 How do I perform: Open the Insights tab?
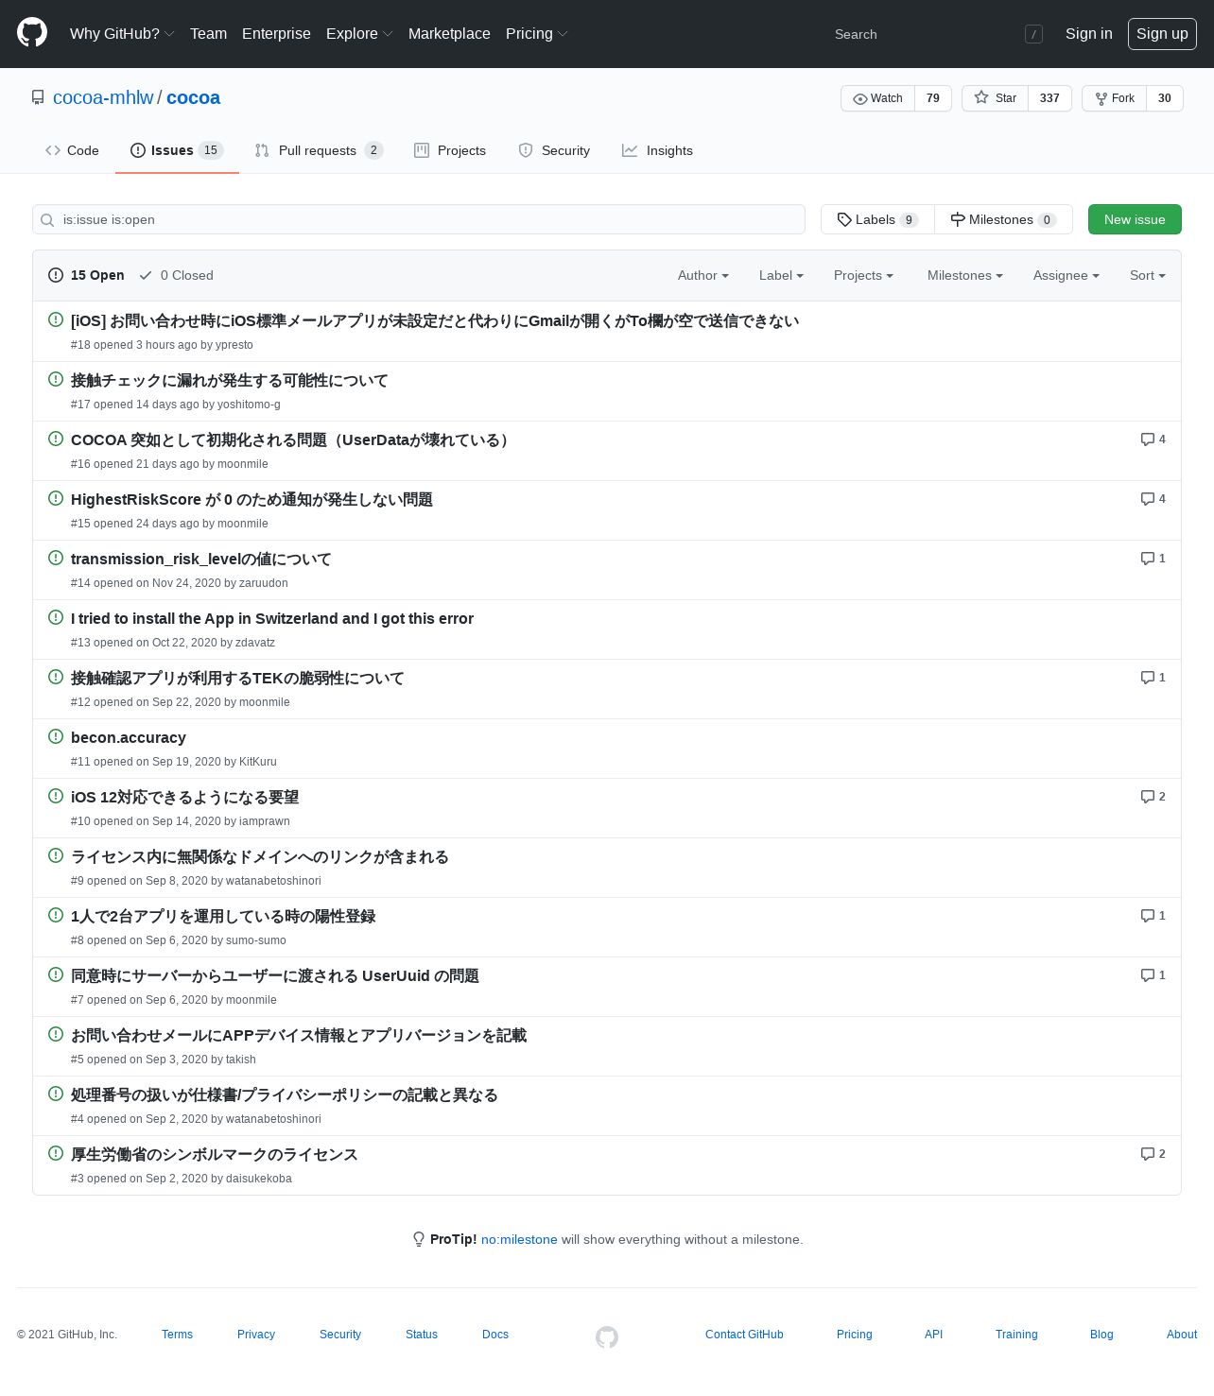click(657, 150)
